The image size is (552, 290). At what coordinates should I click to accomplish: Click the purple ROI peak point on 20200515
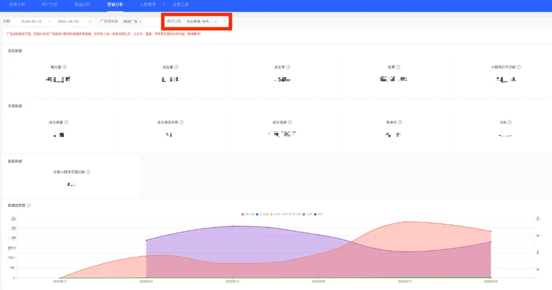[x=233, y=226]
